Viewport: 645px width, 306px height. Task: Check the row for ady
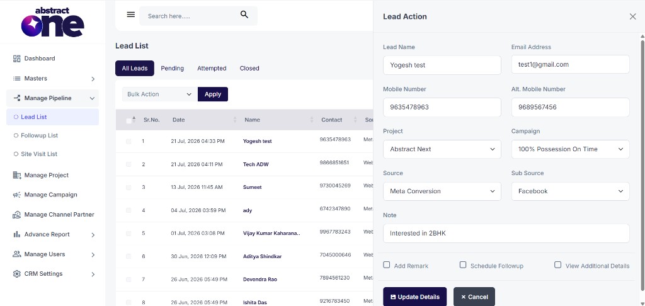[x=128, y=210]
